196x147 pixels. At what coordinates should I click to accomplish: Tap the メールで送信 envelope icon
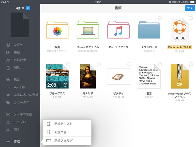(x=8, y=114)
